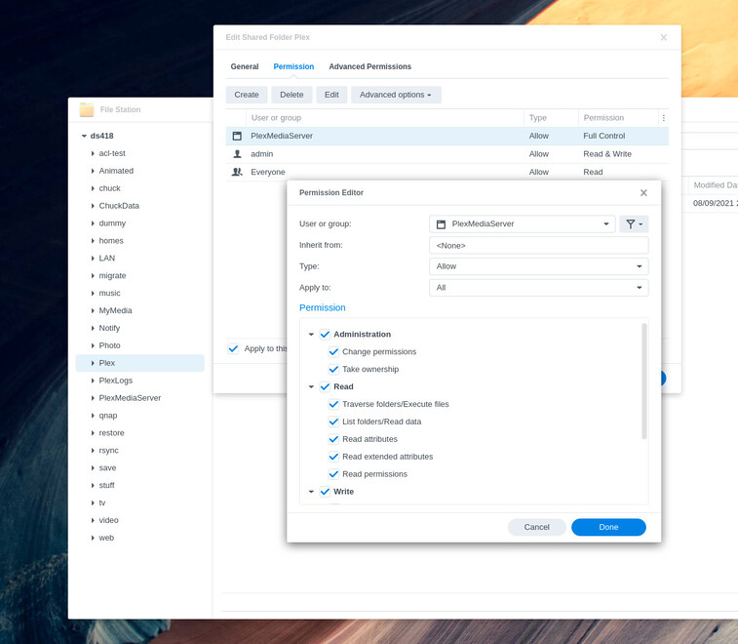Collapse the Write permission group
The height and width of the screenshot is (644, 738).
click(x=311, y=492)
